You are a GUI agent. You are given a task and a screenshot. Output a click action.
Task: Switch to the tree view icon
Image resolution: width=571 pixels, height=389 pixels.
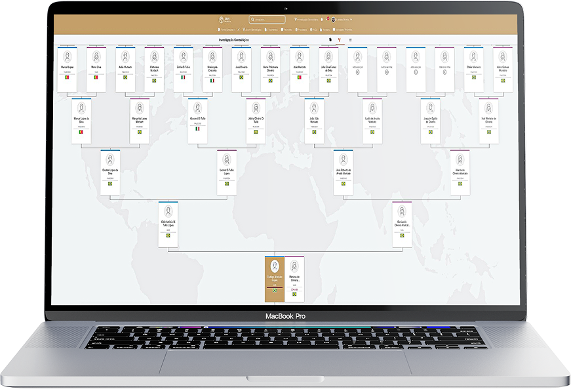click(339, 40)
